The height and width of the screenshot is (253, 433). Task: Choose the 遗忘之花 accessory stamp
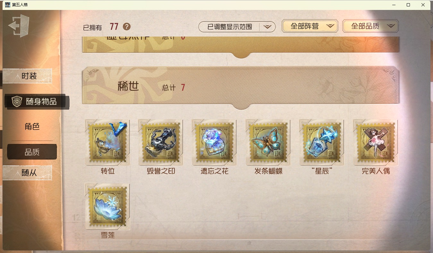[215, 142]
